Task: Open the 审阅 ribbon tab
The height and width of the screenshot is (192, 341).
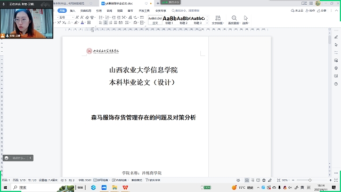Action: [x=109, y=11]
